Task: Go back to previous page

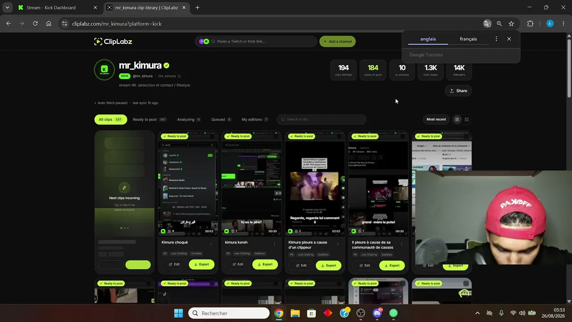Action: point(8,24)
